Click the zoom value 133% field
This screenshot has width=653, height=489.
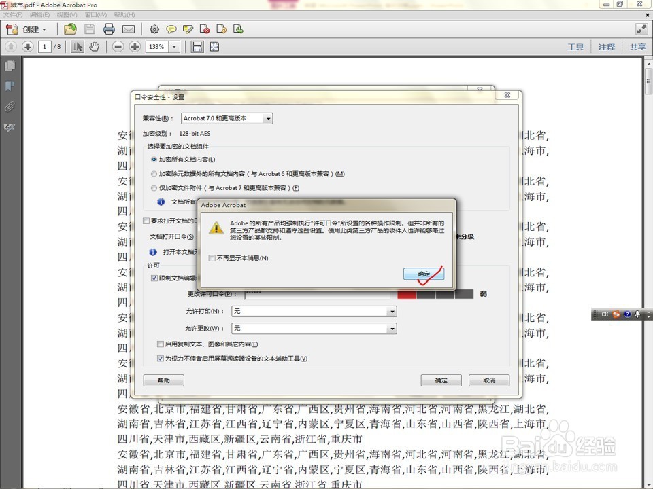point(157,47)
